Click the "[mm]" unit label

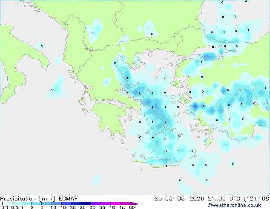click(x=47, y=199)
